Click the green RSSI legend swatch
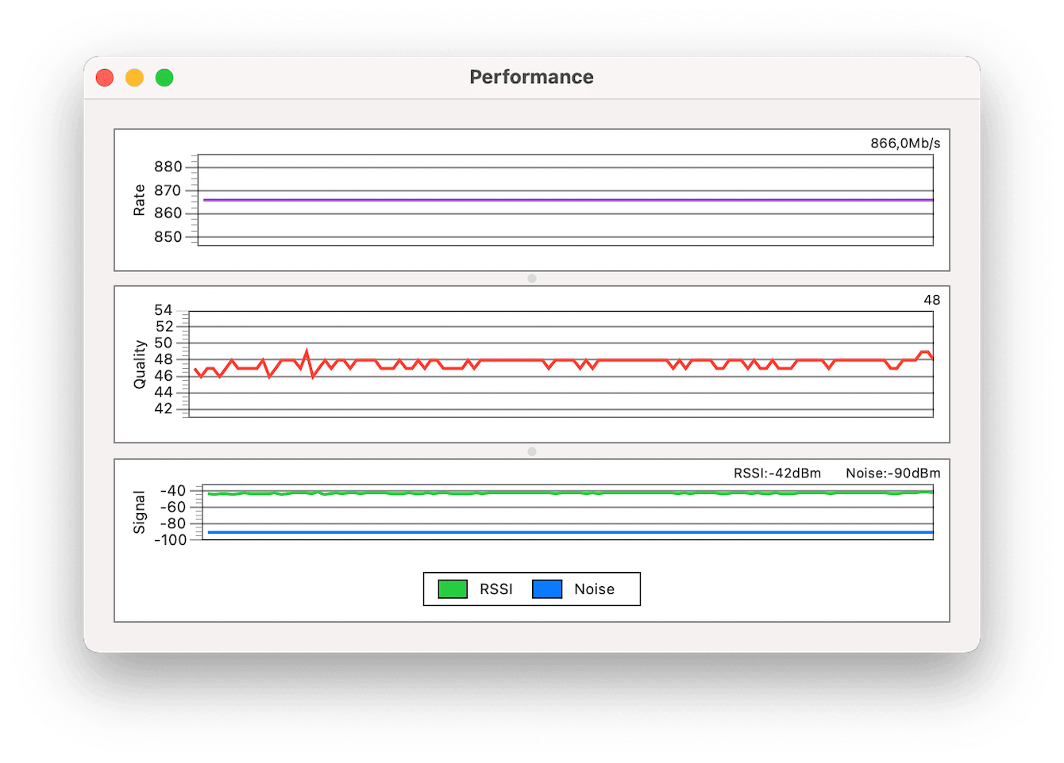Screen dimensions: 1064x763 click(x=453, y=589)
